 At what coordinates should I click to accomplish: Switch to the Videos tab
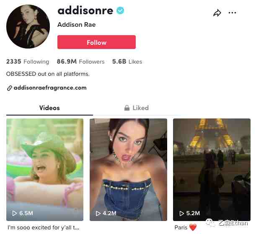point(49,108)
